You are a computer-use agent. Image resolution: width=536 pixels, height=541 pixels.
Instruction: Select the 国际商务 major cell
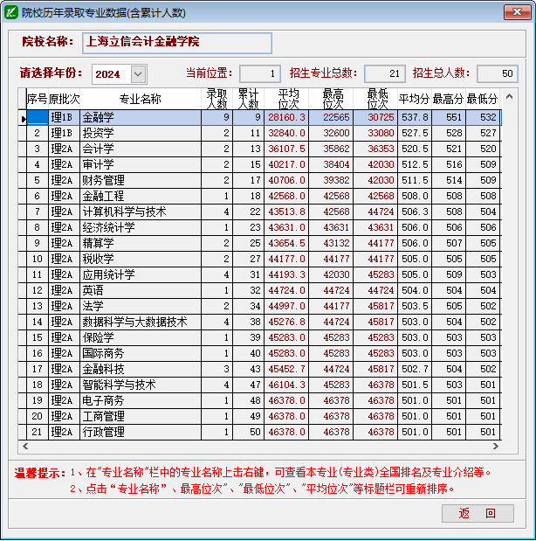(141, 354)
